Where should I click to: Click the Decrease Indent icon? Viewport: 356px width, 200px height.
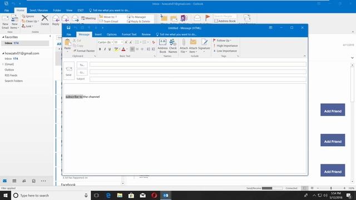pos(149,49)
